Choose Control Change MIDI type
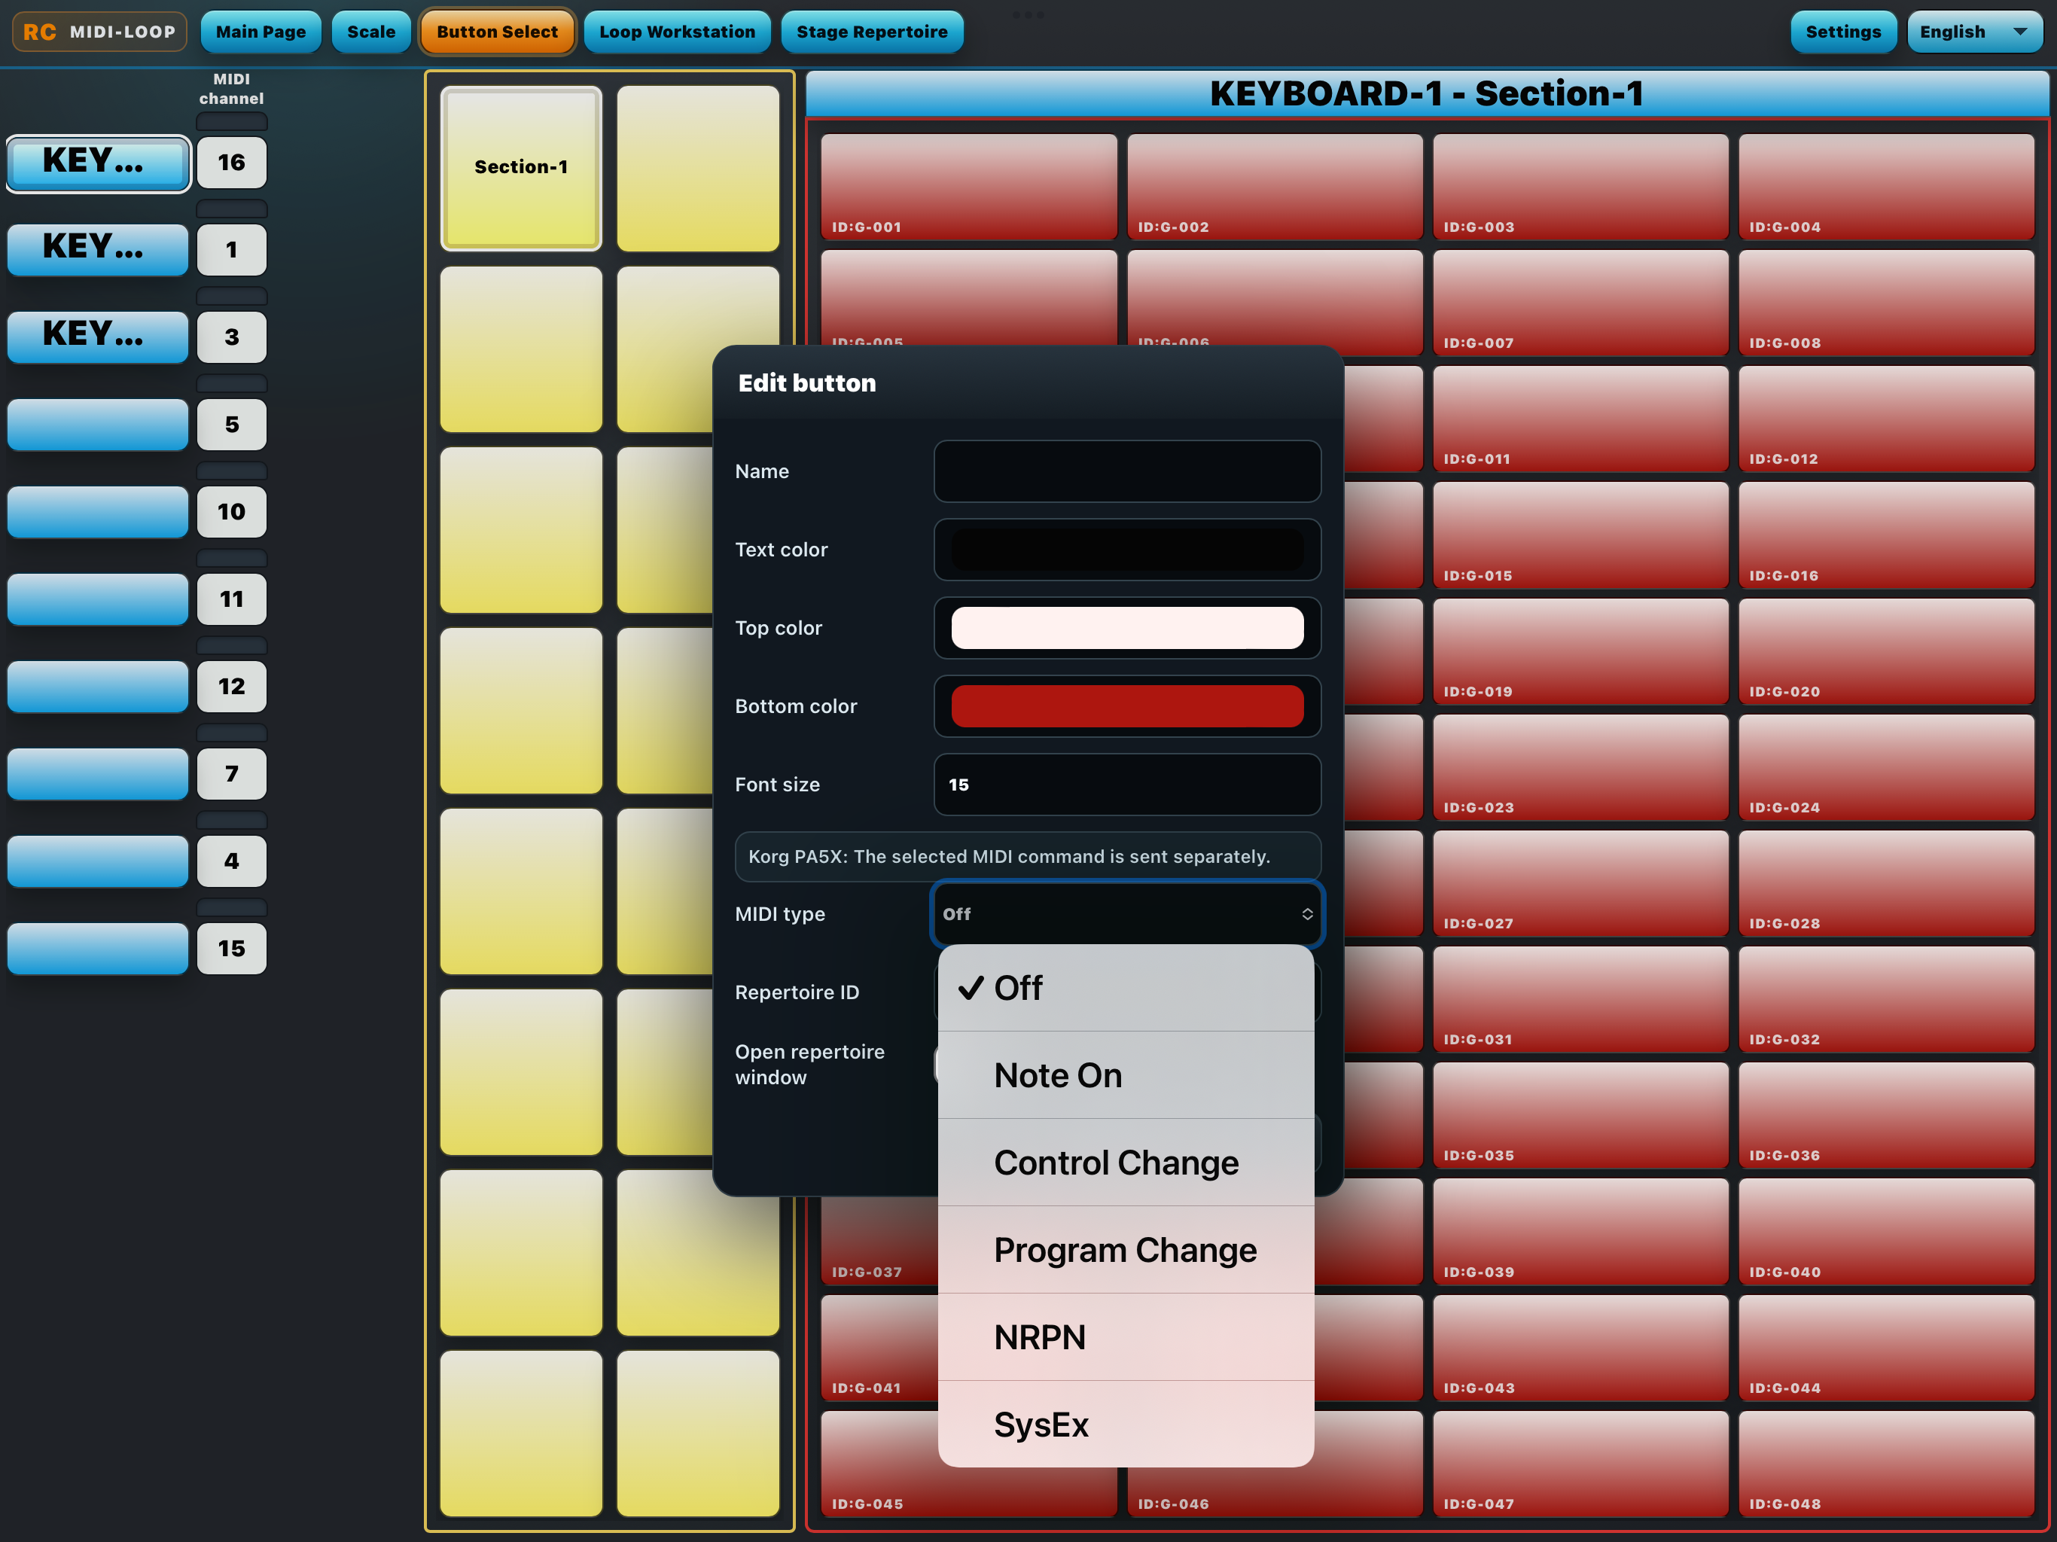2057x1542 pixels. coord(1126,1163)
